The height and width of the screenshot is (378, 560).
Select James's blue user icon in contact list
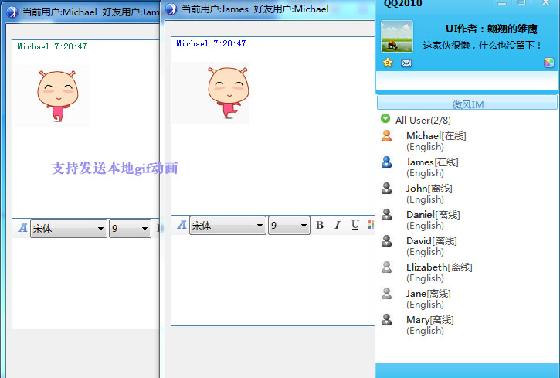point(386,162)
